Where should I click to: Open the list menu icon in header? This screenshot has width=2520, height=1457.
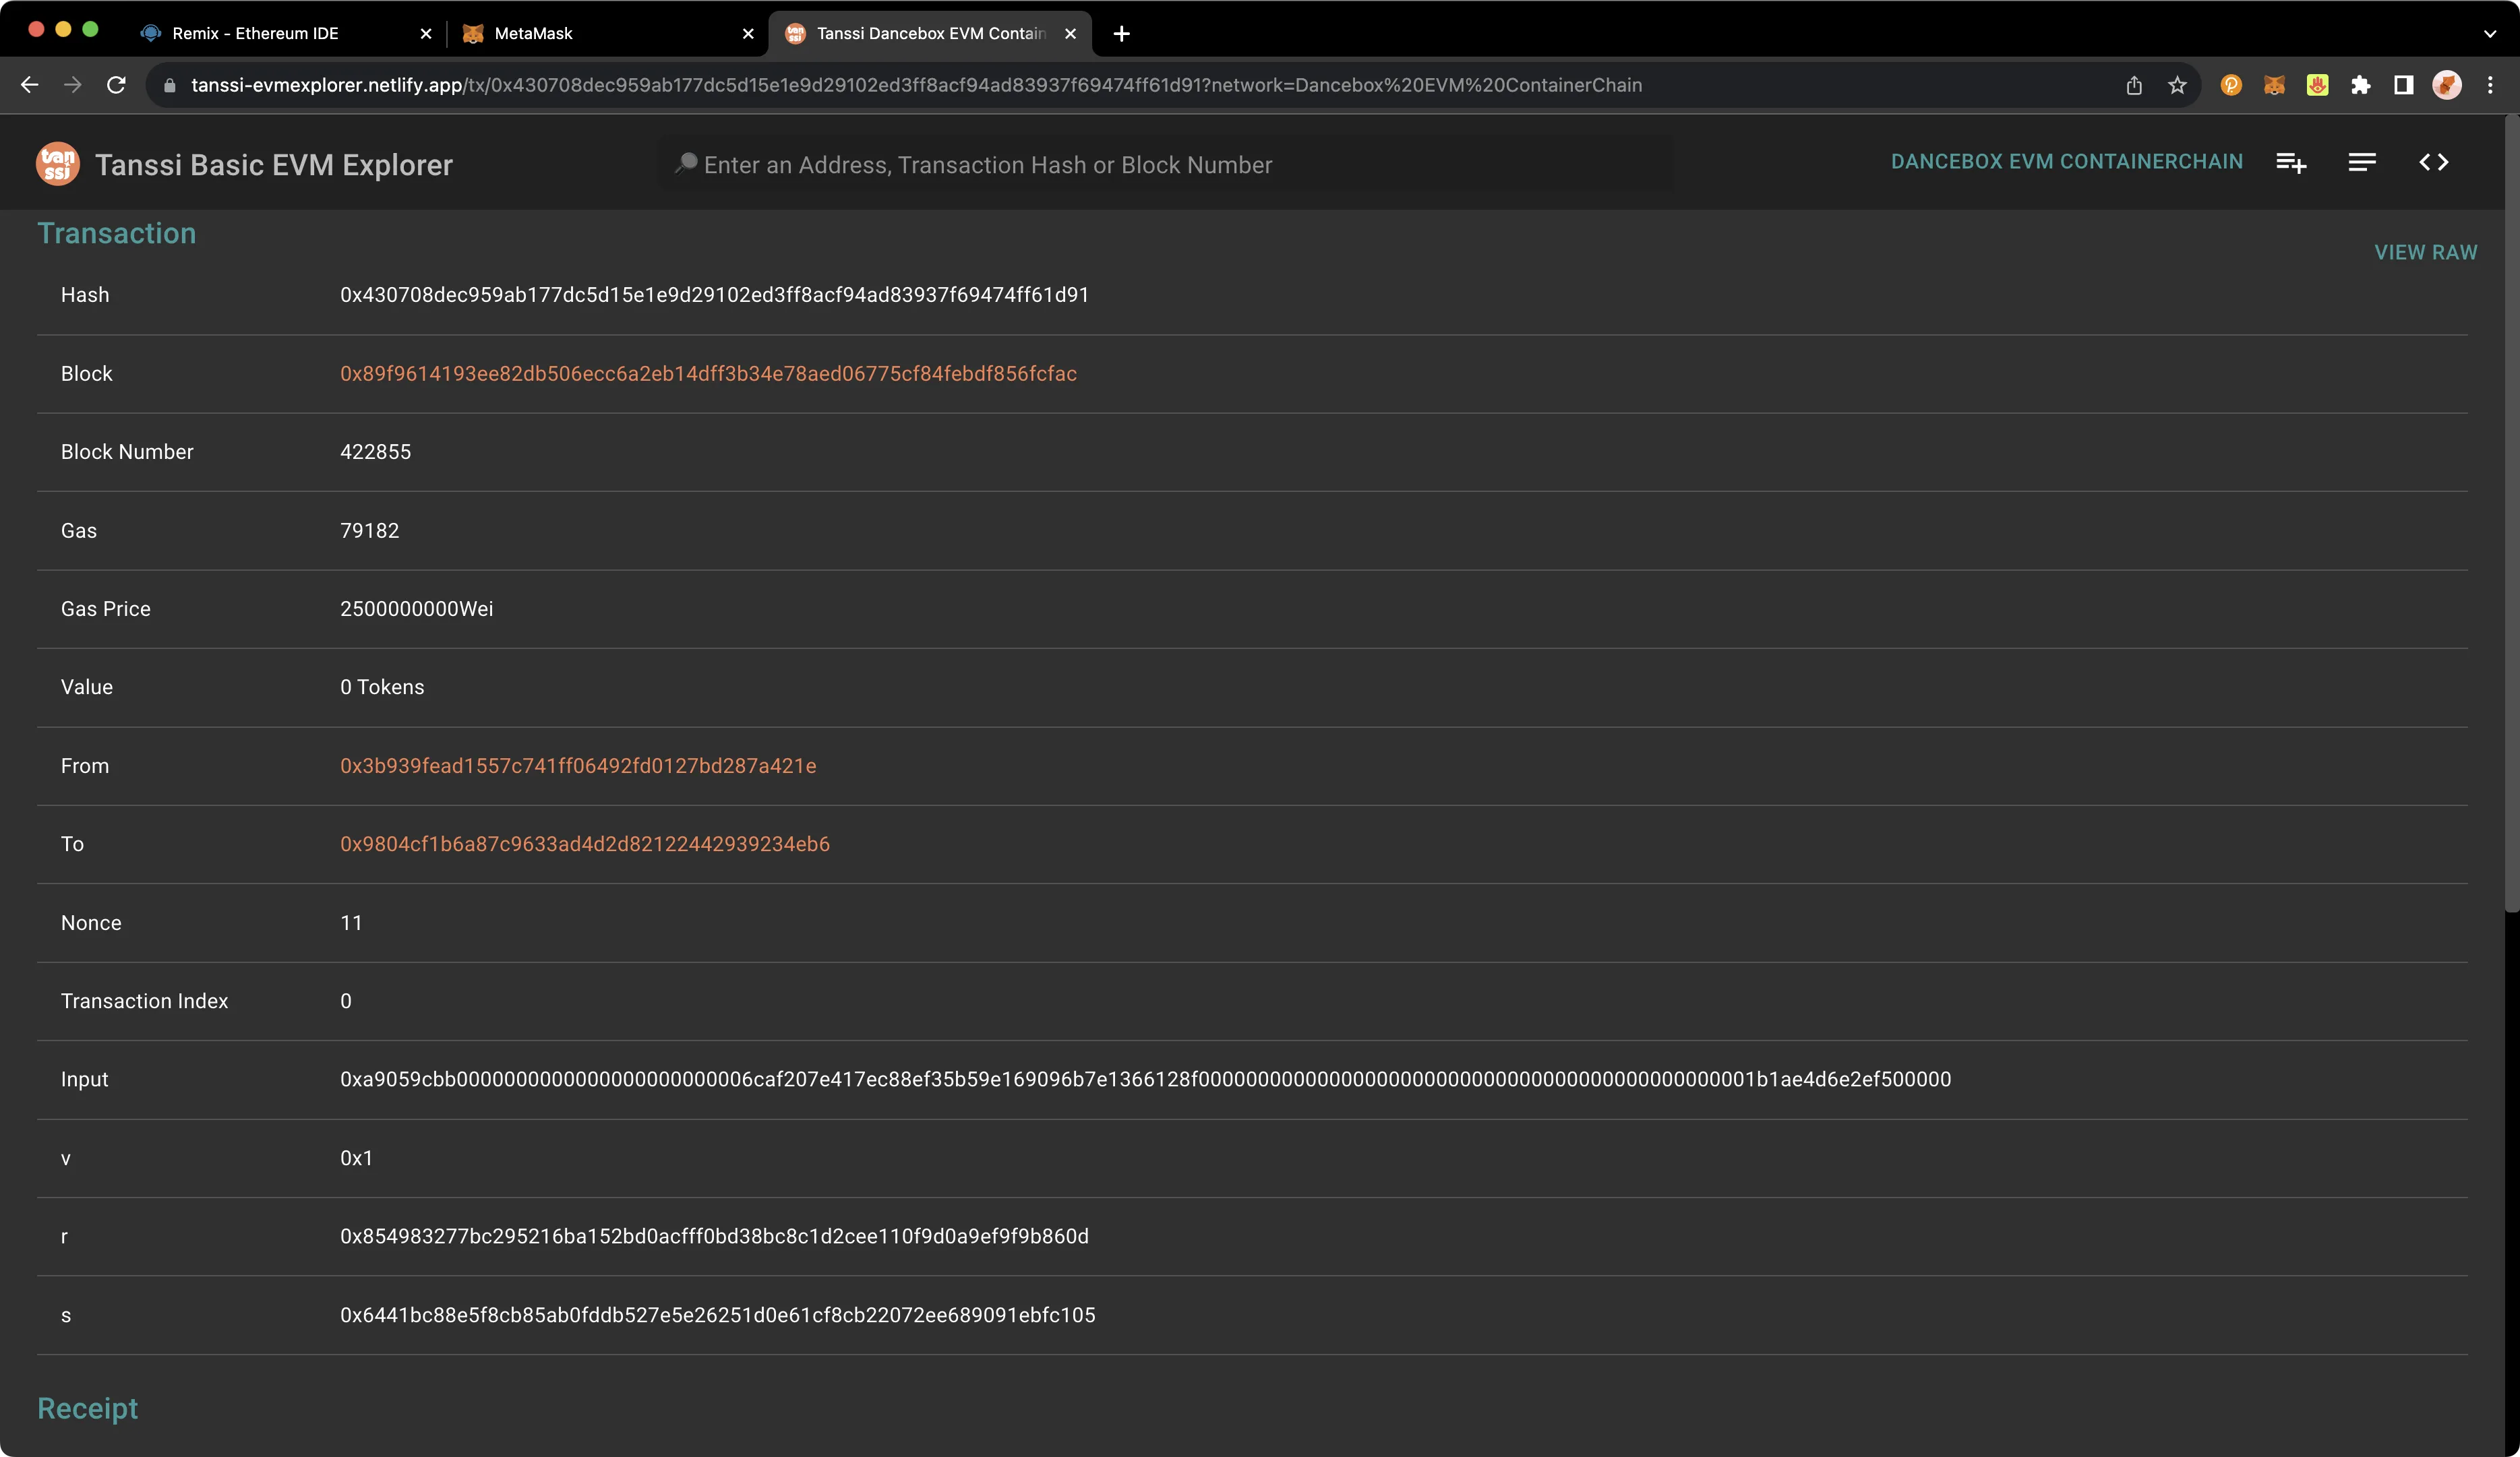pyautogui.click(x=2362, y=162)
